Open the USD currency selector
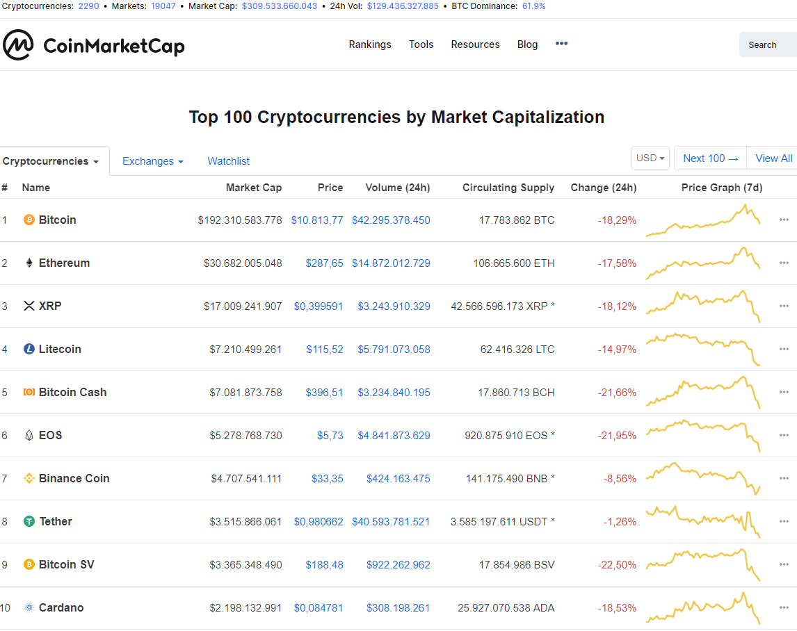 pos(650,158)
